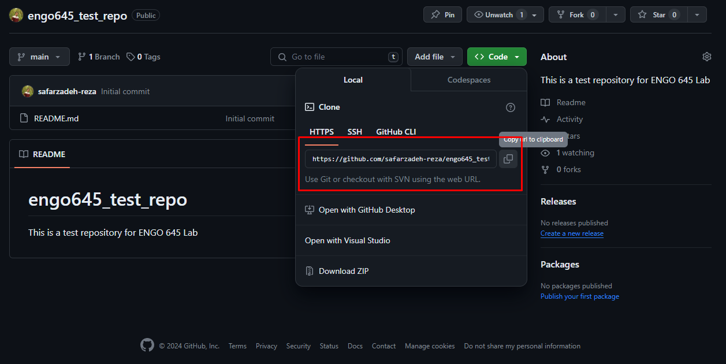This screenshot has height=364, width=726.
Task: Click the GitHub Desktop download icon
Action: (310, 210)
